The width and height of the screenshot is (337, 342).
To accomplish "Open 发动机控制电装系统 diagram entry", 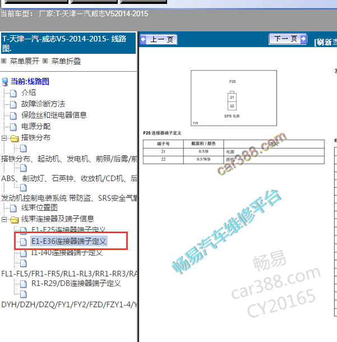I will [69, 198].
